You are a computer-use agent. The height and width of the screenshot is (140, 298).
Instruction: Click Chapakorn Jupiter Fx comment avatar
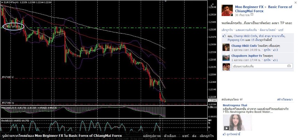point(226,58)
